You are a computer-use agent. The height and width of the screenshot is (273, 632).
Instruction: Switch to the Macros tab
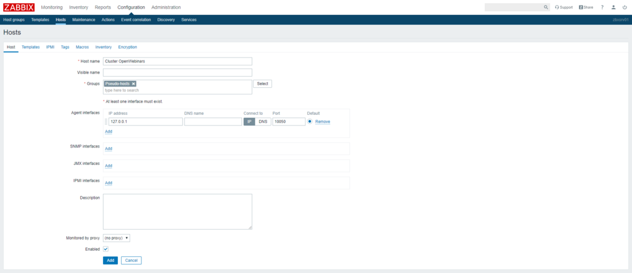point(82,47)
